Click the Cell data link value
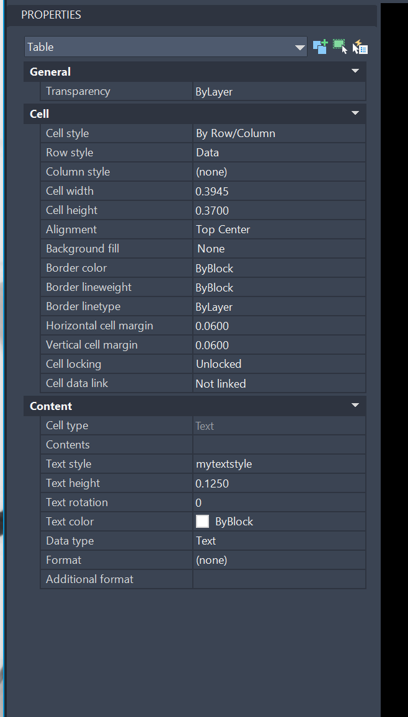The width and height of the screenshot is (408, 717). click(x=279, y=383)
